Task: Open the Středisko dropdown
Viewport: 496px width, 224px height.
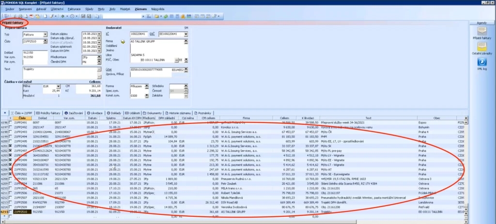Action: click(x=186, y=86)
